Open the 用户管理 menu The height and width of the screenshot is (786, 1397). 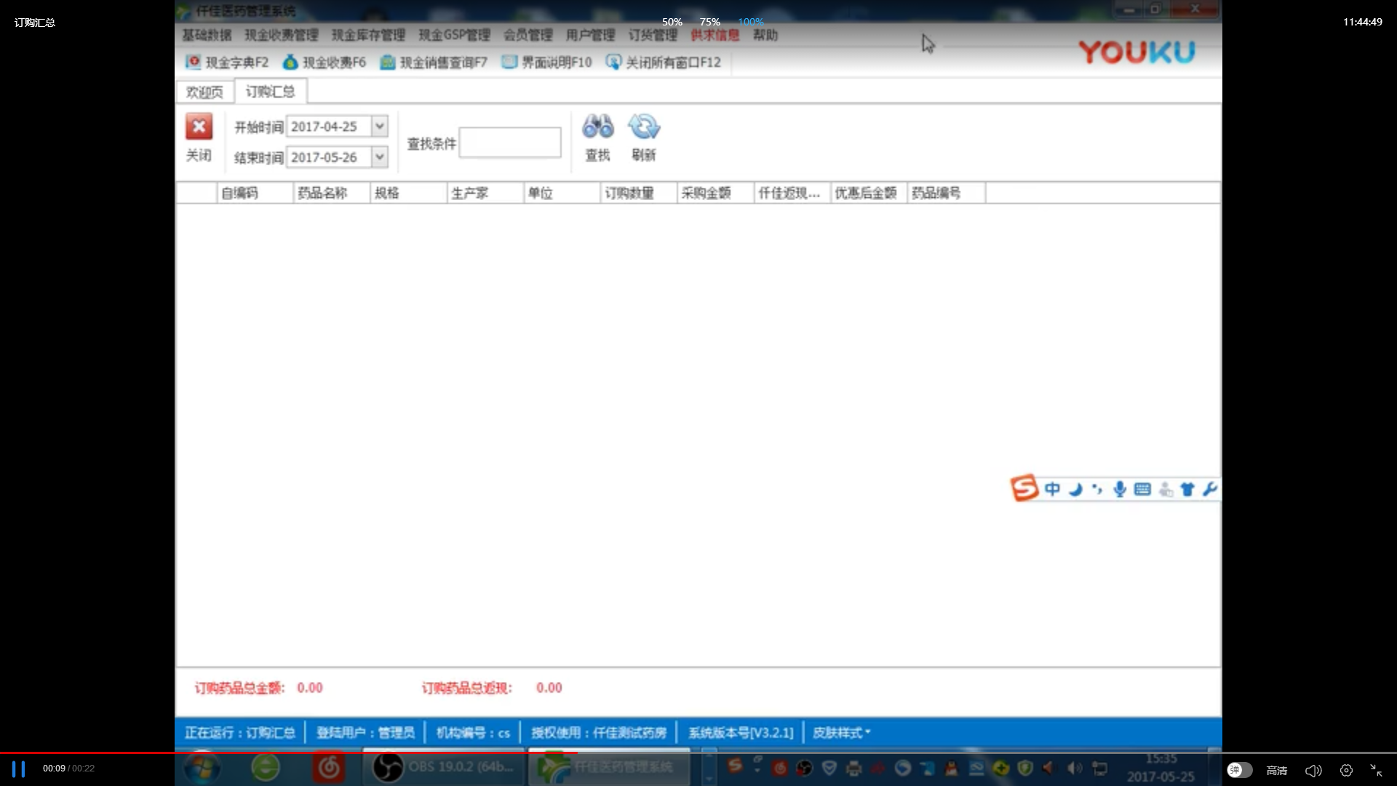[590, 35]
